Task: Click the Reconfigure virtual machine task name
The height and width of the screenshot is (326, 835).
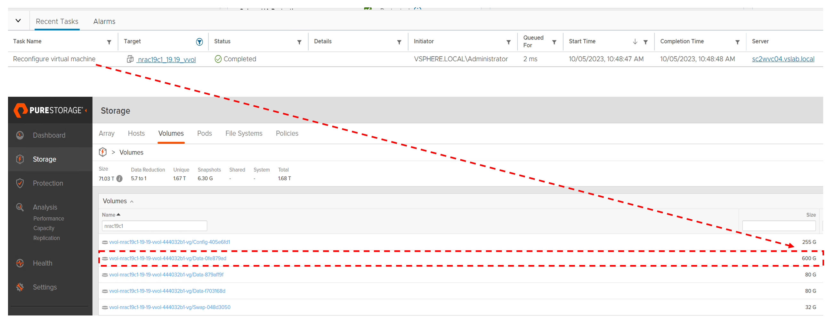Action: [x=54, y=59]
